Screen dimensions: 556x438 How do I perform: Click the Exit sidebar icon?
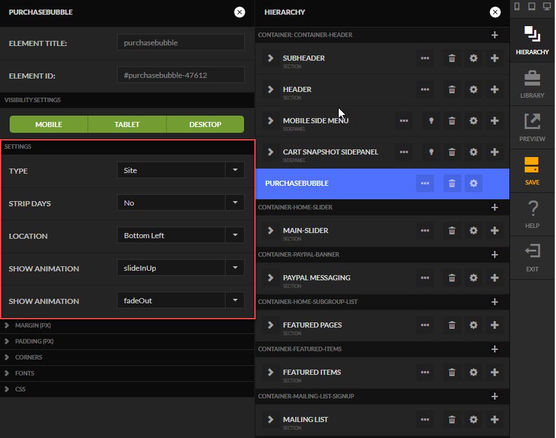(x=532, y=257)
